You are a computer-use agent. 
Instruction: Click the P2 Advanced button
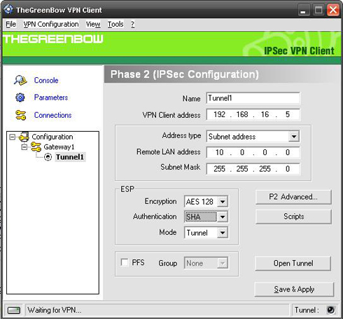(293, 197)
